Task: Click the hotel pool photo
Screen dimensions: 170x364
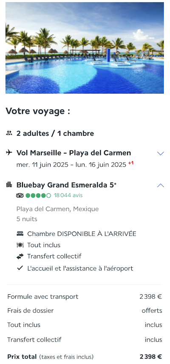Action: [x=85, y=48]
